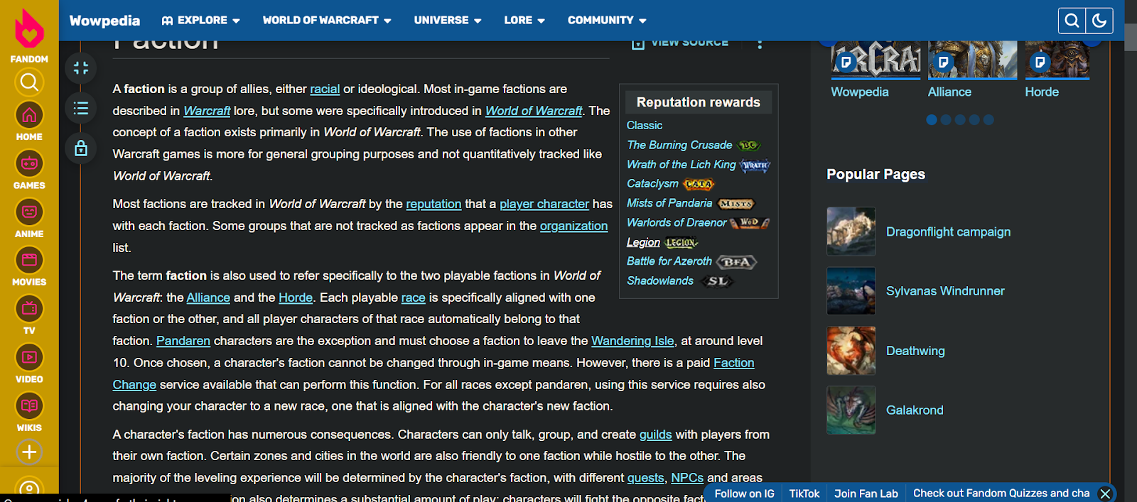Click the Shadowlands SL logo icon
The height and width of the screenshot is (502, 1137).
pos(717,281)
